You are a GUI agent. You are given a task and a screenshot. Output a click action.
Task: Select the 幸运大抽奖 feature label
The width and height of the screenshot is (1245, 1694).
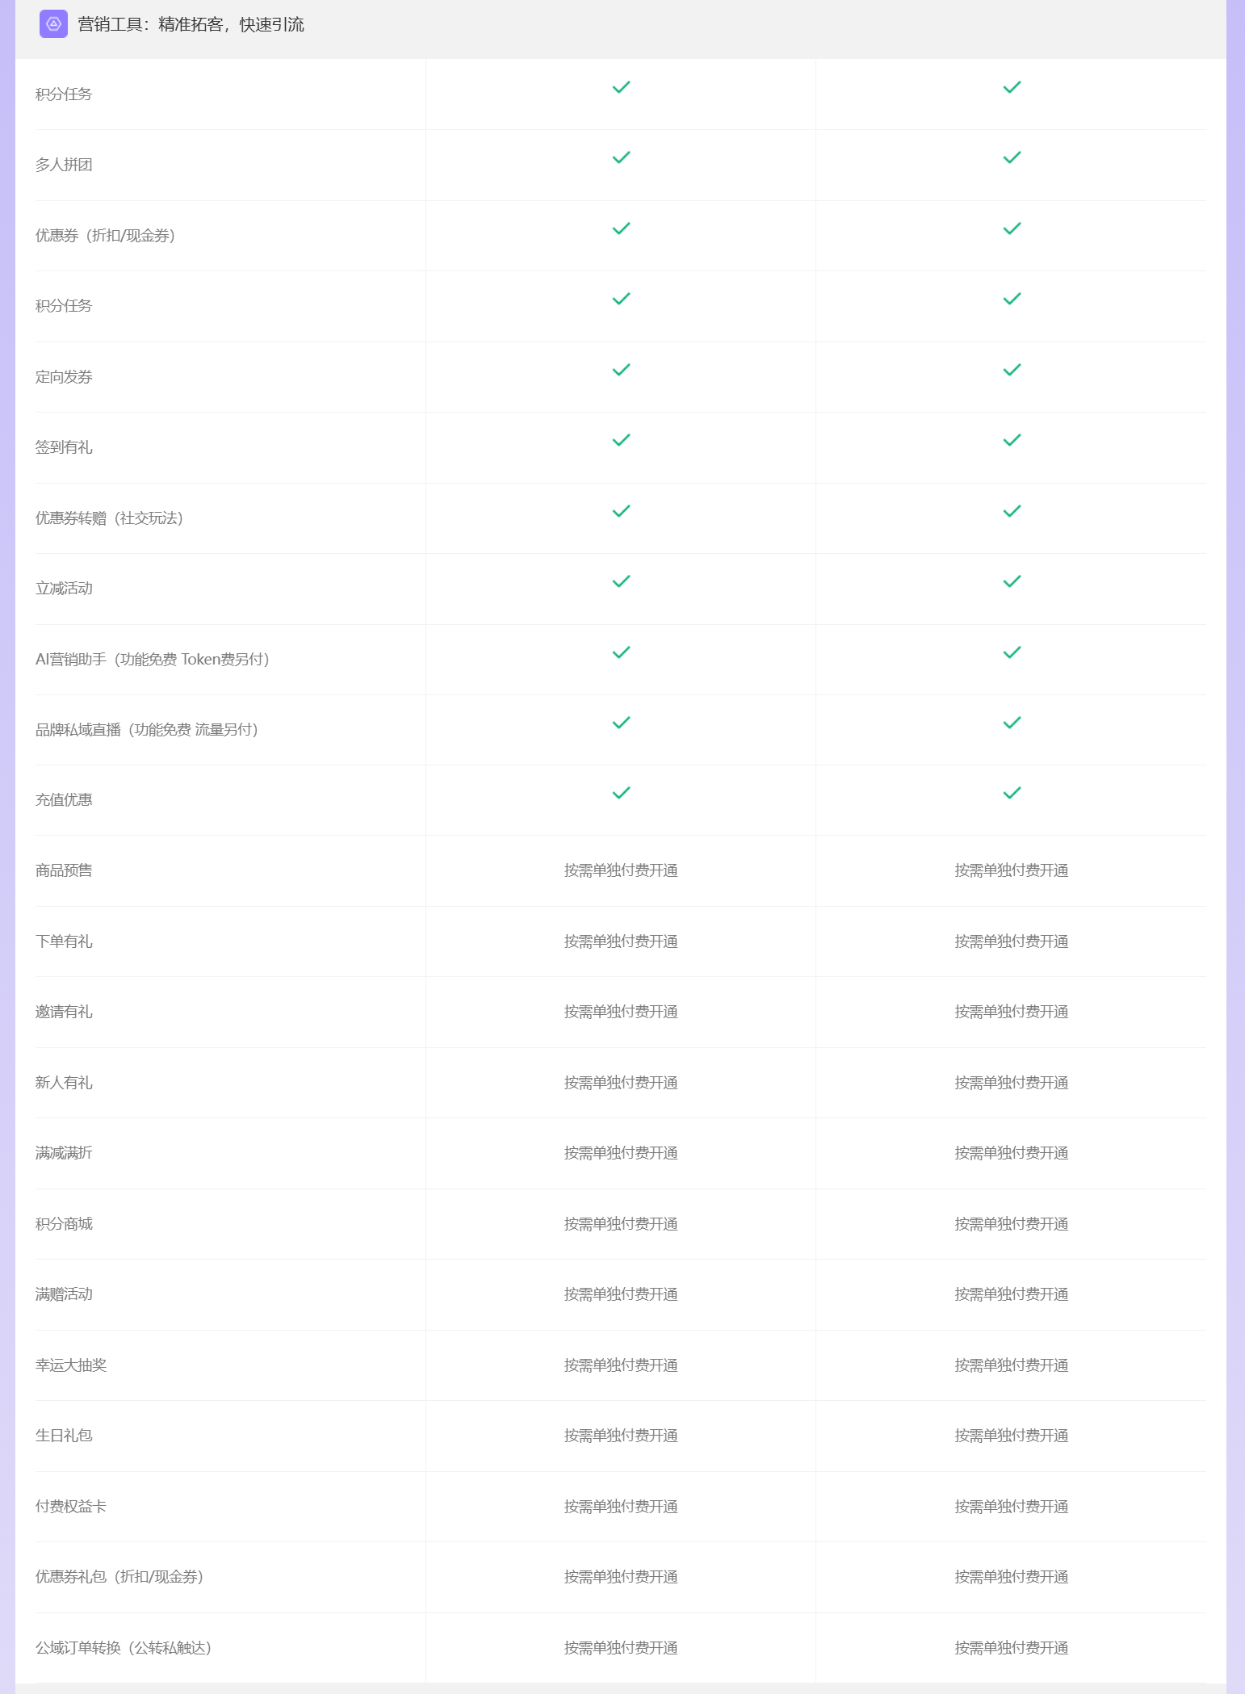tap(71, 1365)
